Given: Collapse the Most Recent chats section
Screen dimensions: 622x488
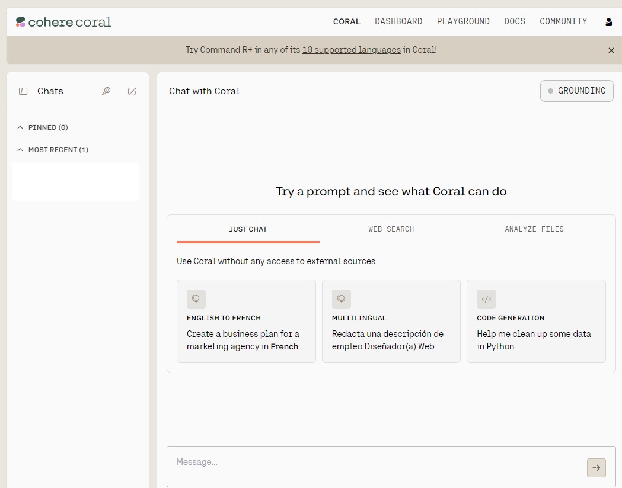Looking at the screenshot, I should click(20, 150).
